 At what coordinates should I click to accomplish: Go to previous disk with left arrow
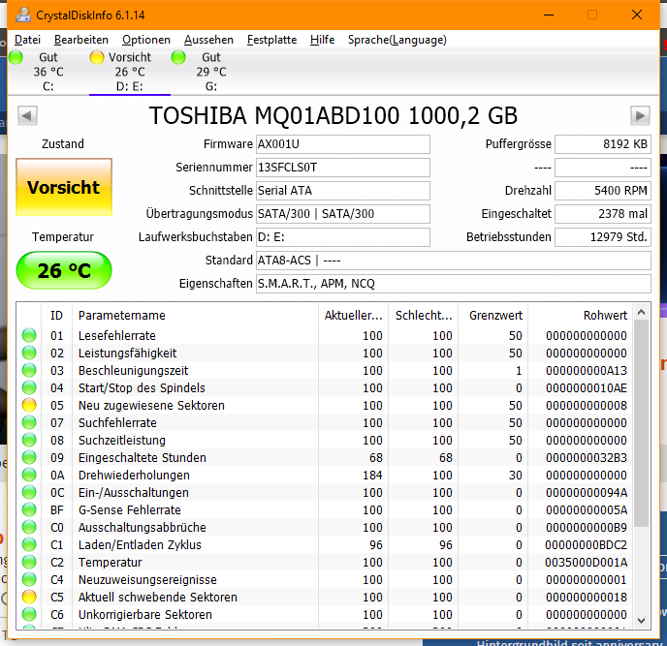click(27, 115)
